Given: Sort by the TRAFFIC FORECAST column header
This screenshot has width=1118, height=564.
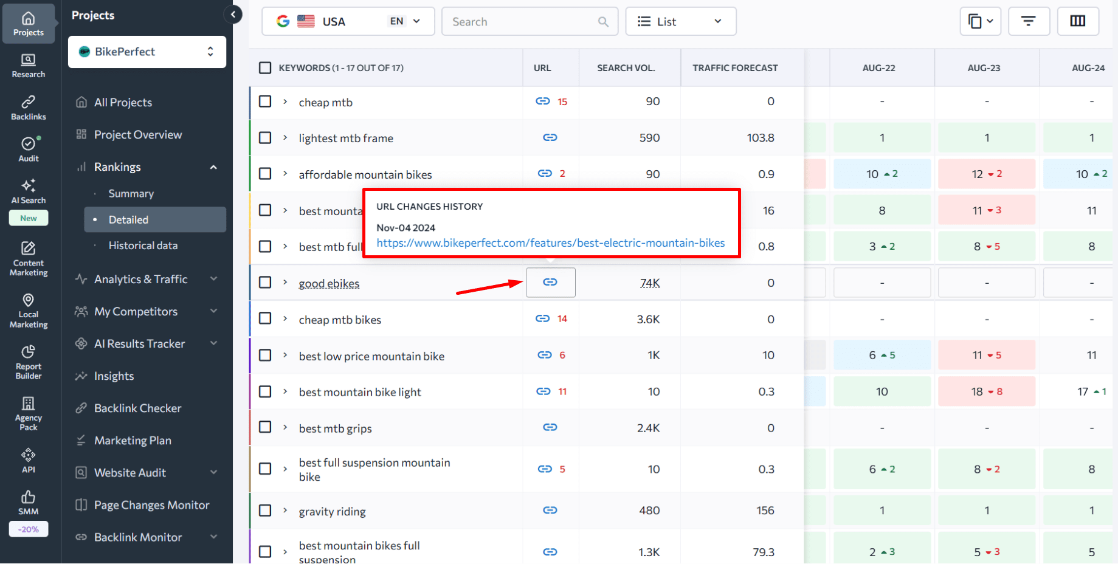Looking at the screenshot, I should (x=735, y=68).
